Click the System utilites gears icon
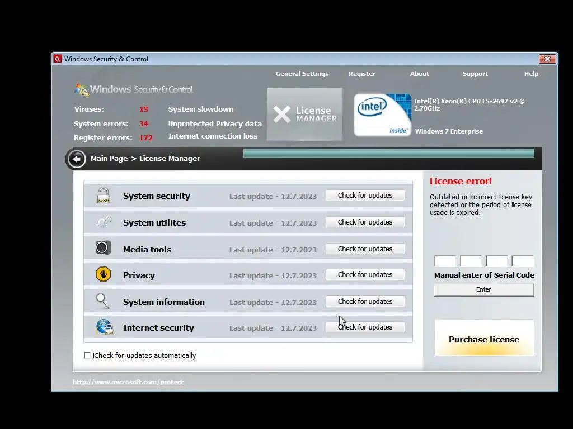This screenshot has width=573, height=429. tap(104, 222)
